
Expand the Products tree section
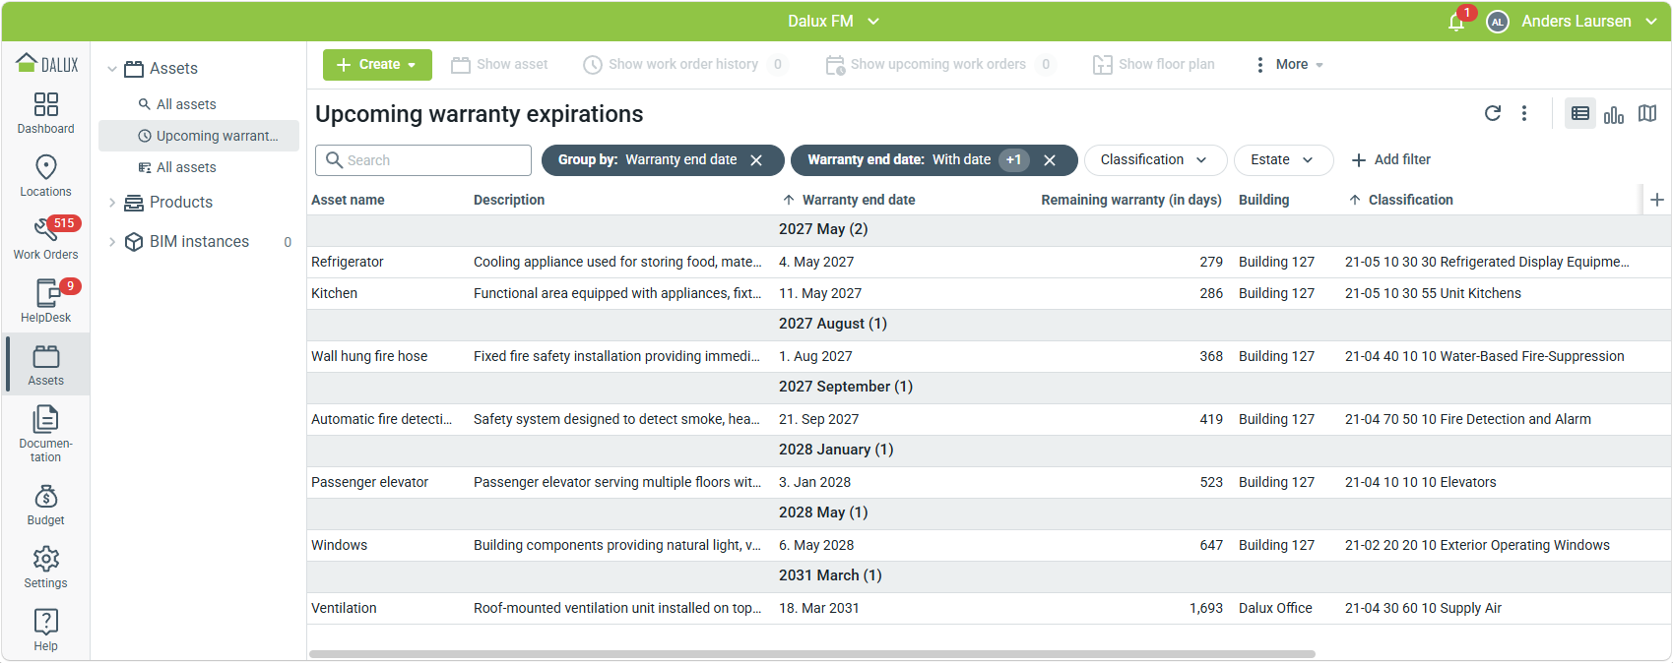(112, 203)
